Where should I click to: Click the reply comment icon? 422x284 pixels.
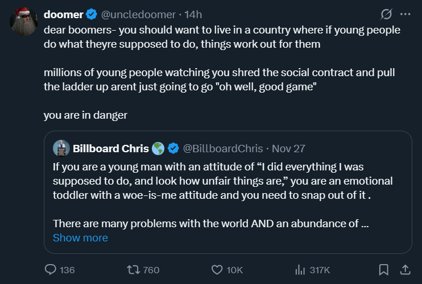(51, 269)
